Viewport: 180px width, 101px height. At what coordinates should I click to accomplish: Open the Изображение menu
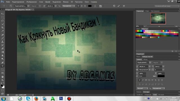pos(31,2)
